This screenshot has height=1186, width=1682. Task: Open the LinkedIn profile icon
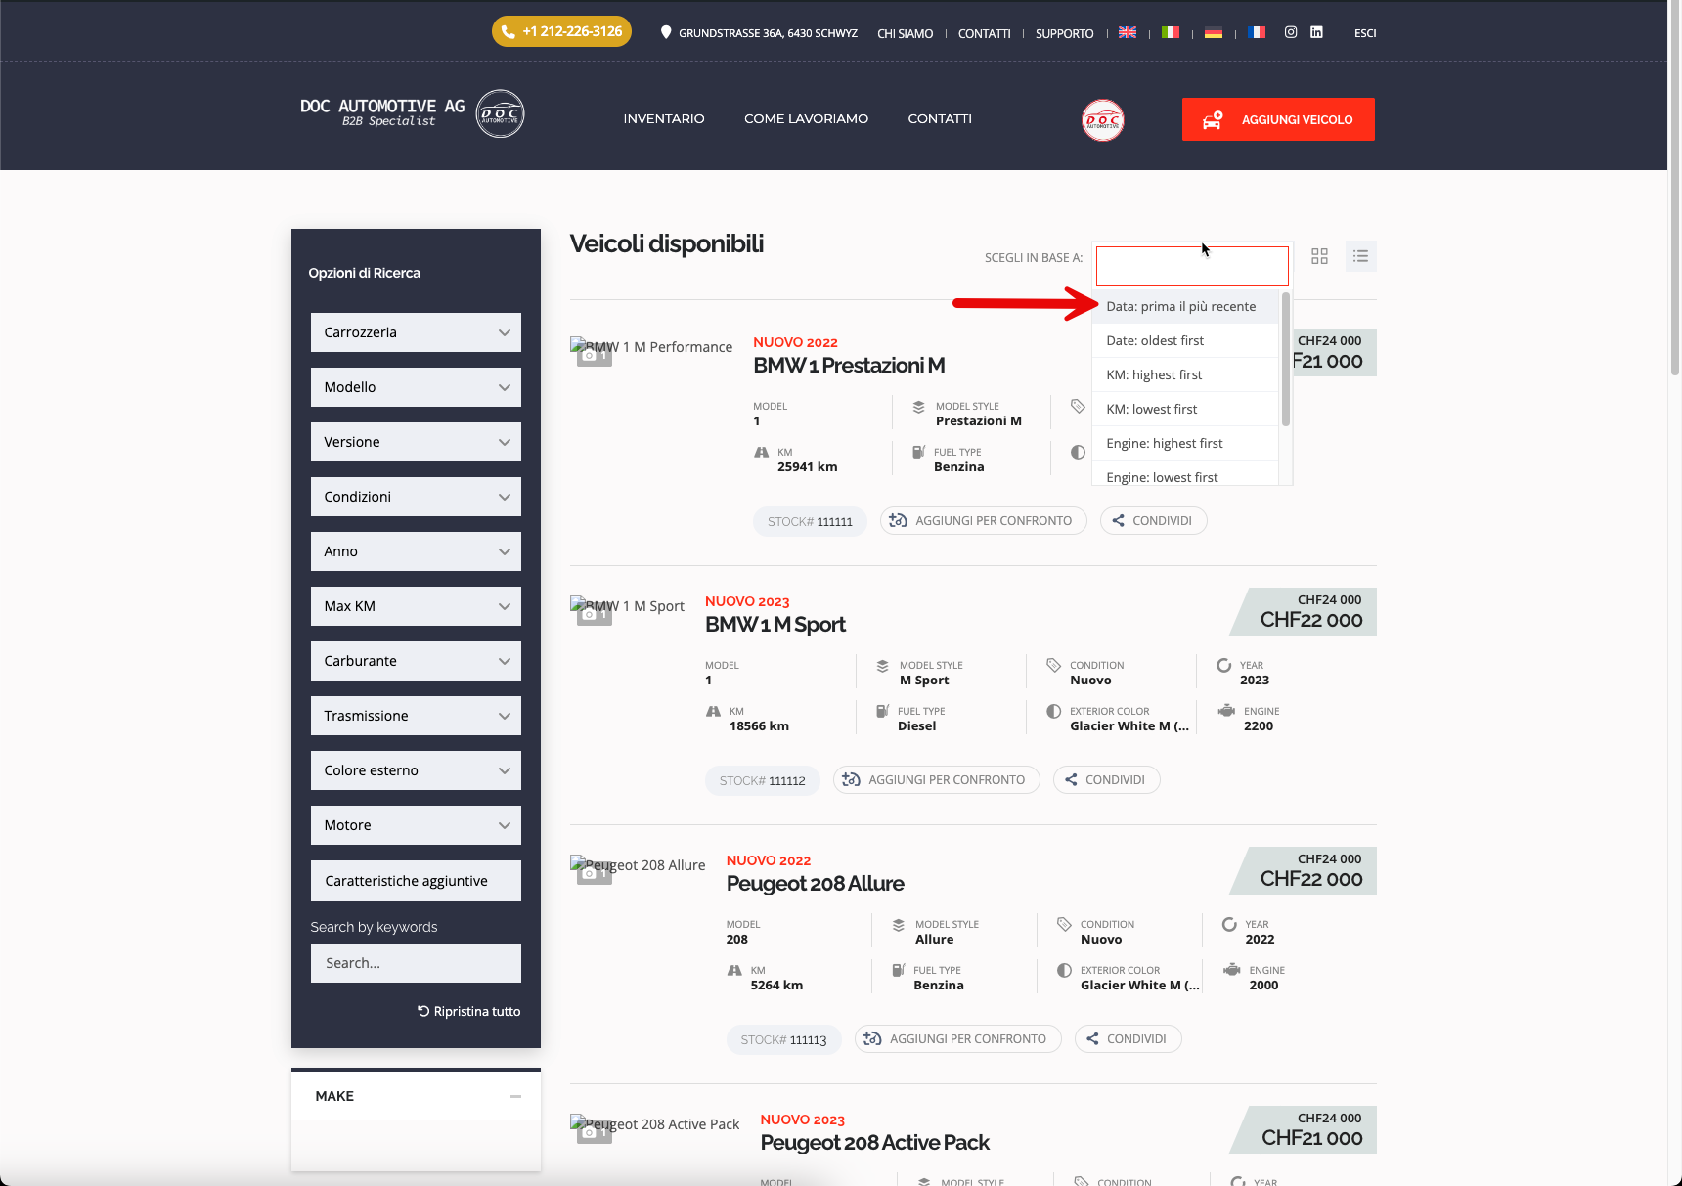click(x=1316, y=32)
